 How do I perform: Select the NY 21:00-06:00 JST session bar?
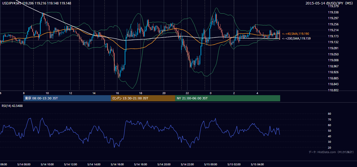click(x=228, y=98)
